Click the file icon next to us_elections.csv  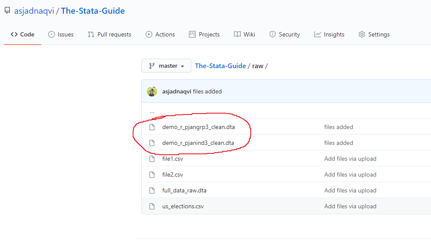[152, 207]
